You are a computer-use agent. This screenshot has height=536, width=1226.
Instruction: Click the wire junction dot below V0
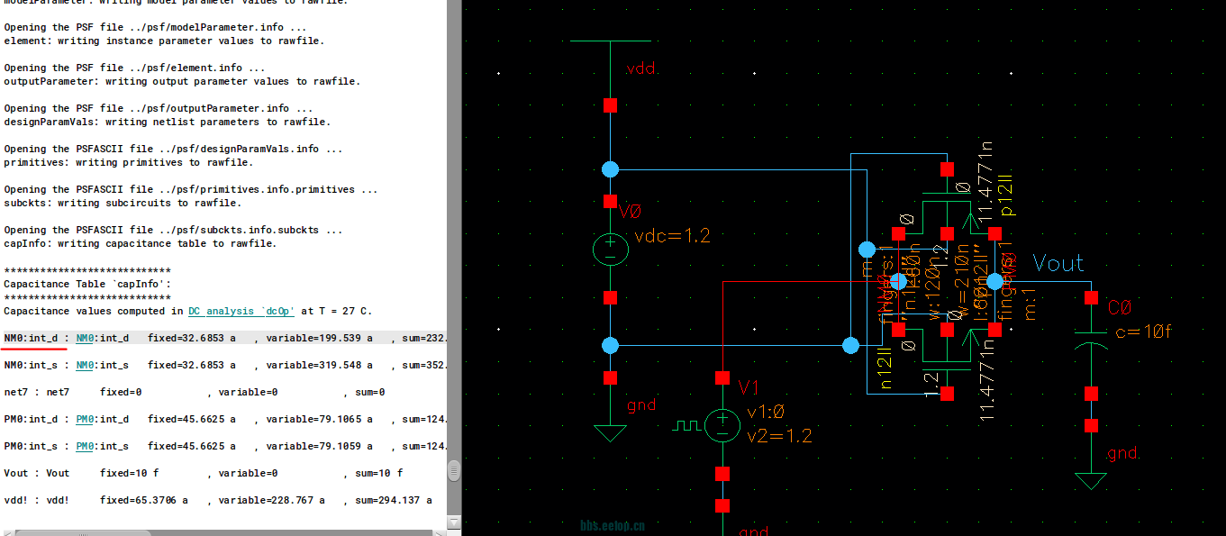pyautogui.click(x=610, y=345)
